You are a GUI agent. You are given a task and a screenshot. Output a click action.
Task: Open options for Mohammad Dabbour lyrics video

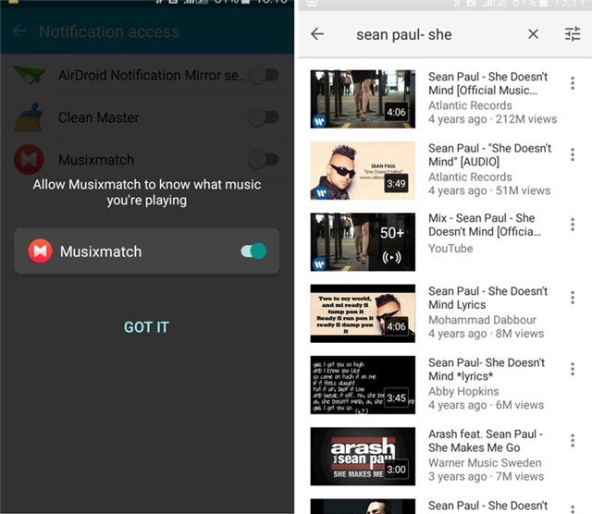[x=573, y=298]
